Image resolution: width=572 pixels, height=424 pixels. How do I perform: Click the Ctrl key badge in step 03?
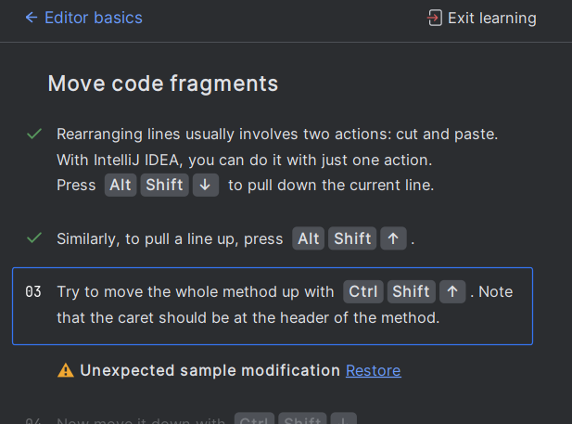coord(363,292)
